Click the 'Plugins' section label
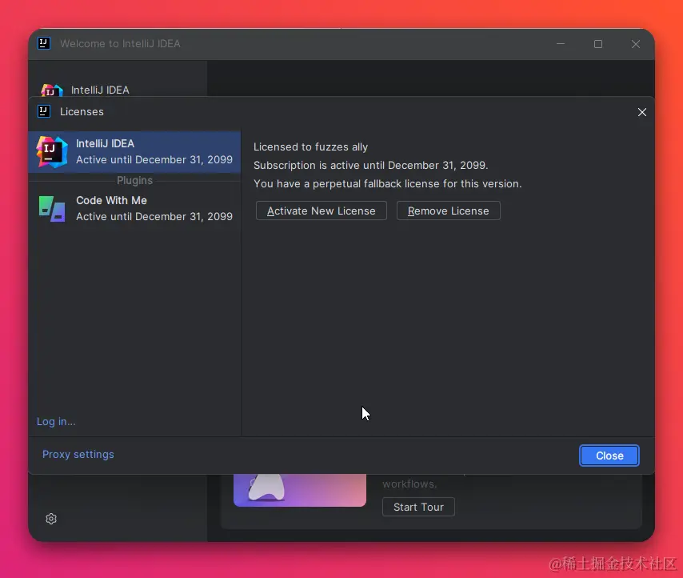 click(x=134, y=180)
